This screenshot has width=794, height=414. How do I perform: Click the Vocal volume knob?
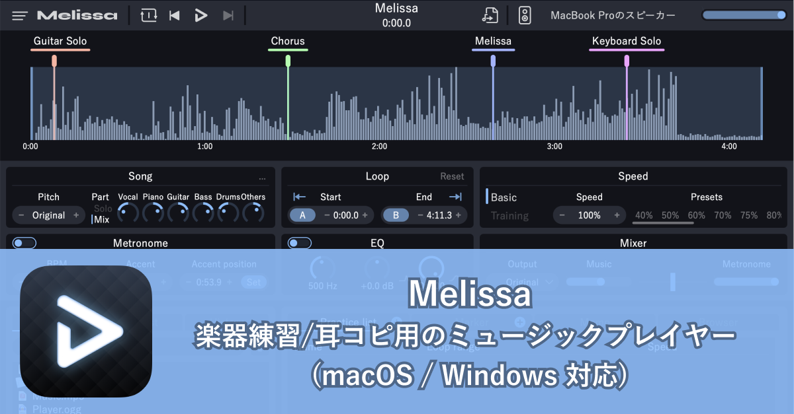[128, 213]
